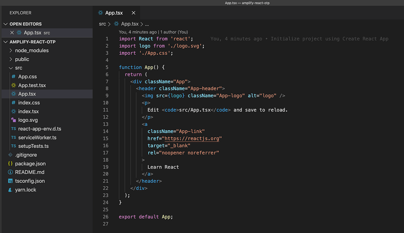Viewport: 404px width, 233px height.
Task: Click inline blame text on line 1
Action: 299,39
